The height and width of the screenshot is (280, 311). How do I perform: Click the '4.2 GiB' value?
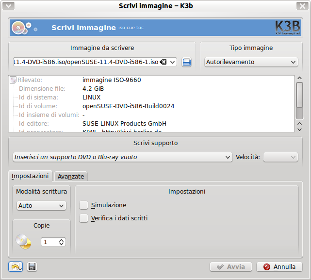tap(93, 89)
